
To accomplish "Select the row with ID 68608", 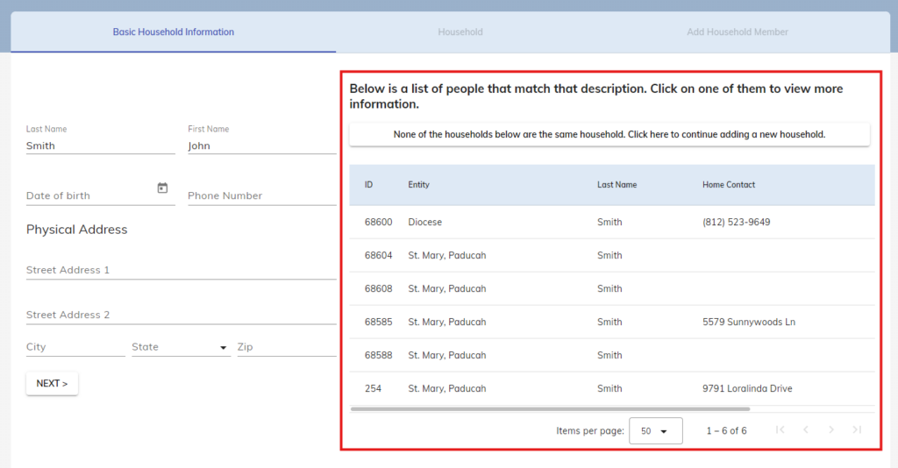I will click(x=612, y=288).
